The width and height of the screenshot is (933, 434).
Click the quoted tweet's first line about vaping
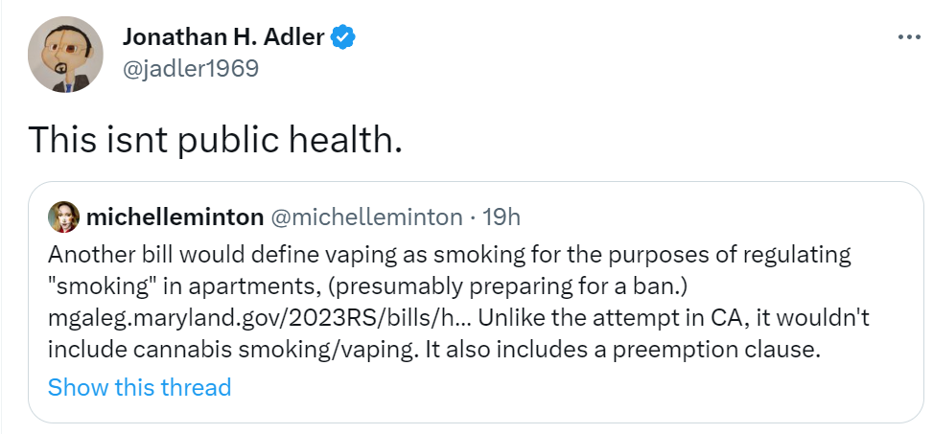click(x=450, y=255)
